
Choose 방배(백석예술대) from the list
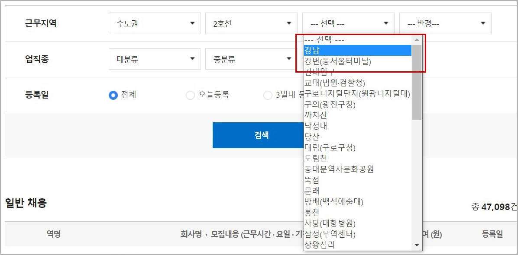(358, 201)
